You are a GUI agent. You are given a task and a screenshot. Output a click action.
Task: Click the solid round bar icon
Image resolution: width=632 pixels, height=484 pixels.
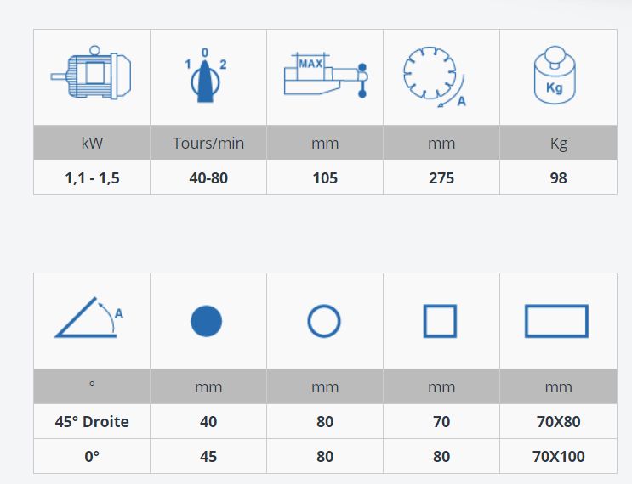click(207, 322)
